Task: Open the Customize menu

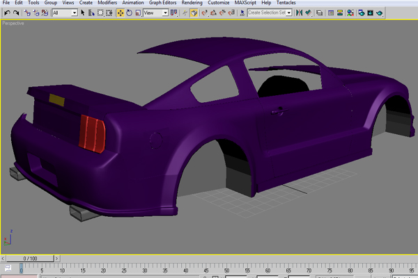Action: [x=218, y=3]
